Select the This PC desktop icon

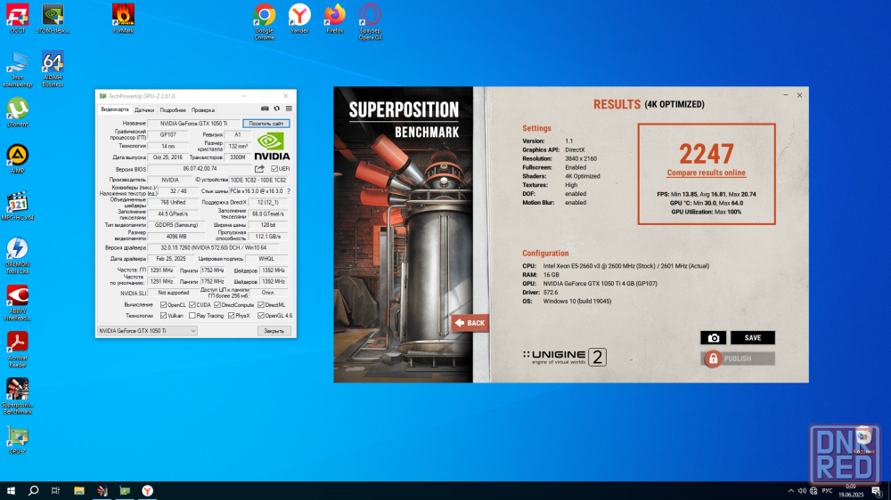17,69
